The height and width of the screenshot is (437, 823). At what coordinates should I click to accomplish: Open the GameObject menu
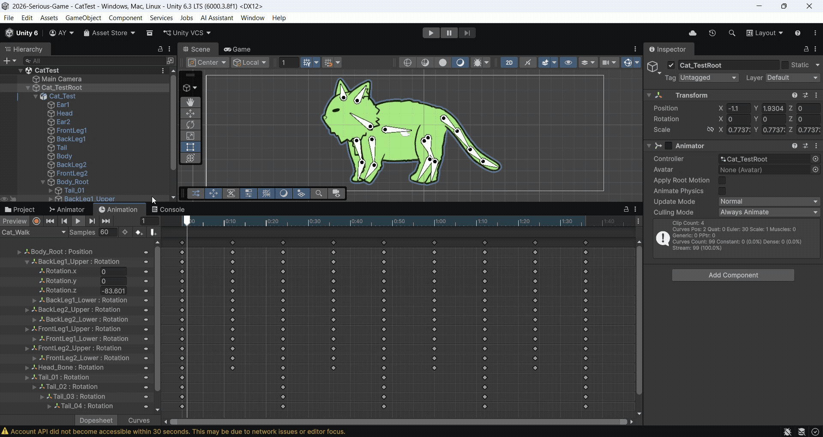click(83, 18)
